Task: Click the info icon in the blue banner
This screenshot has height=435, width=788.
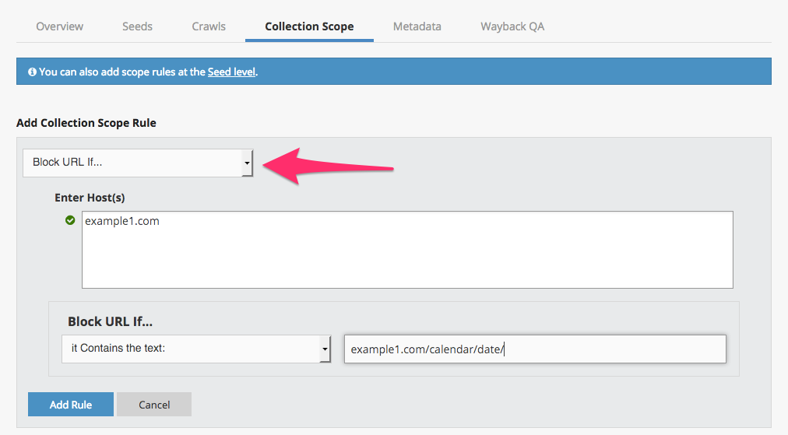Action: tap(32, 72)
